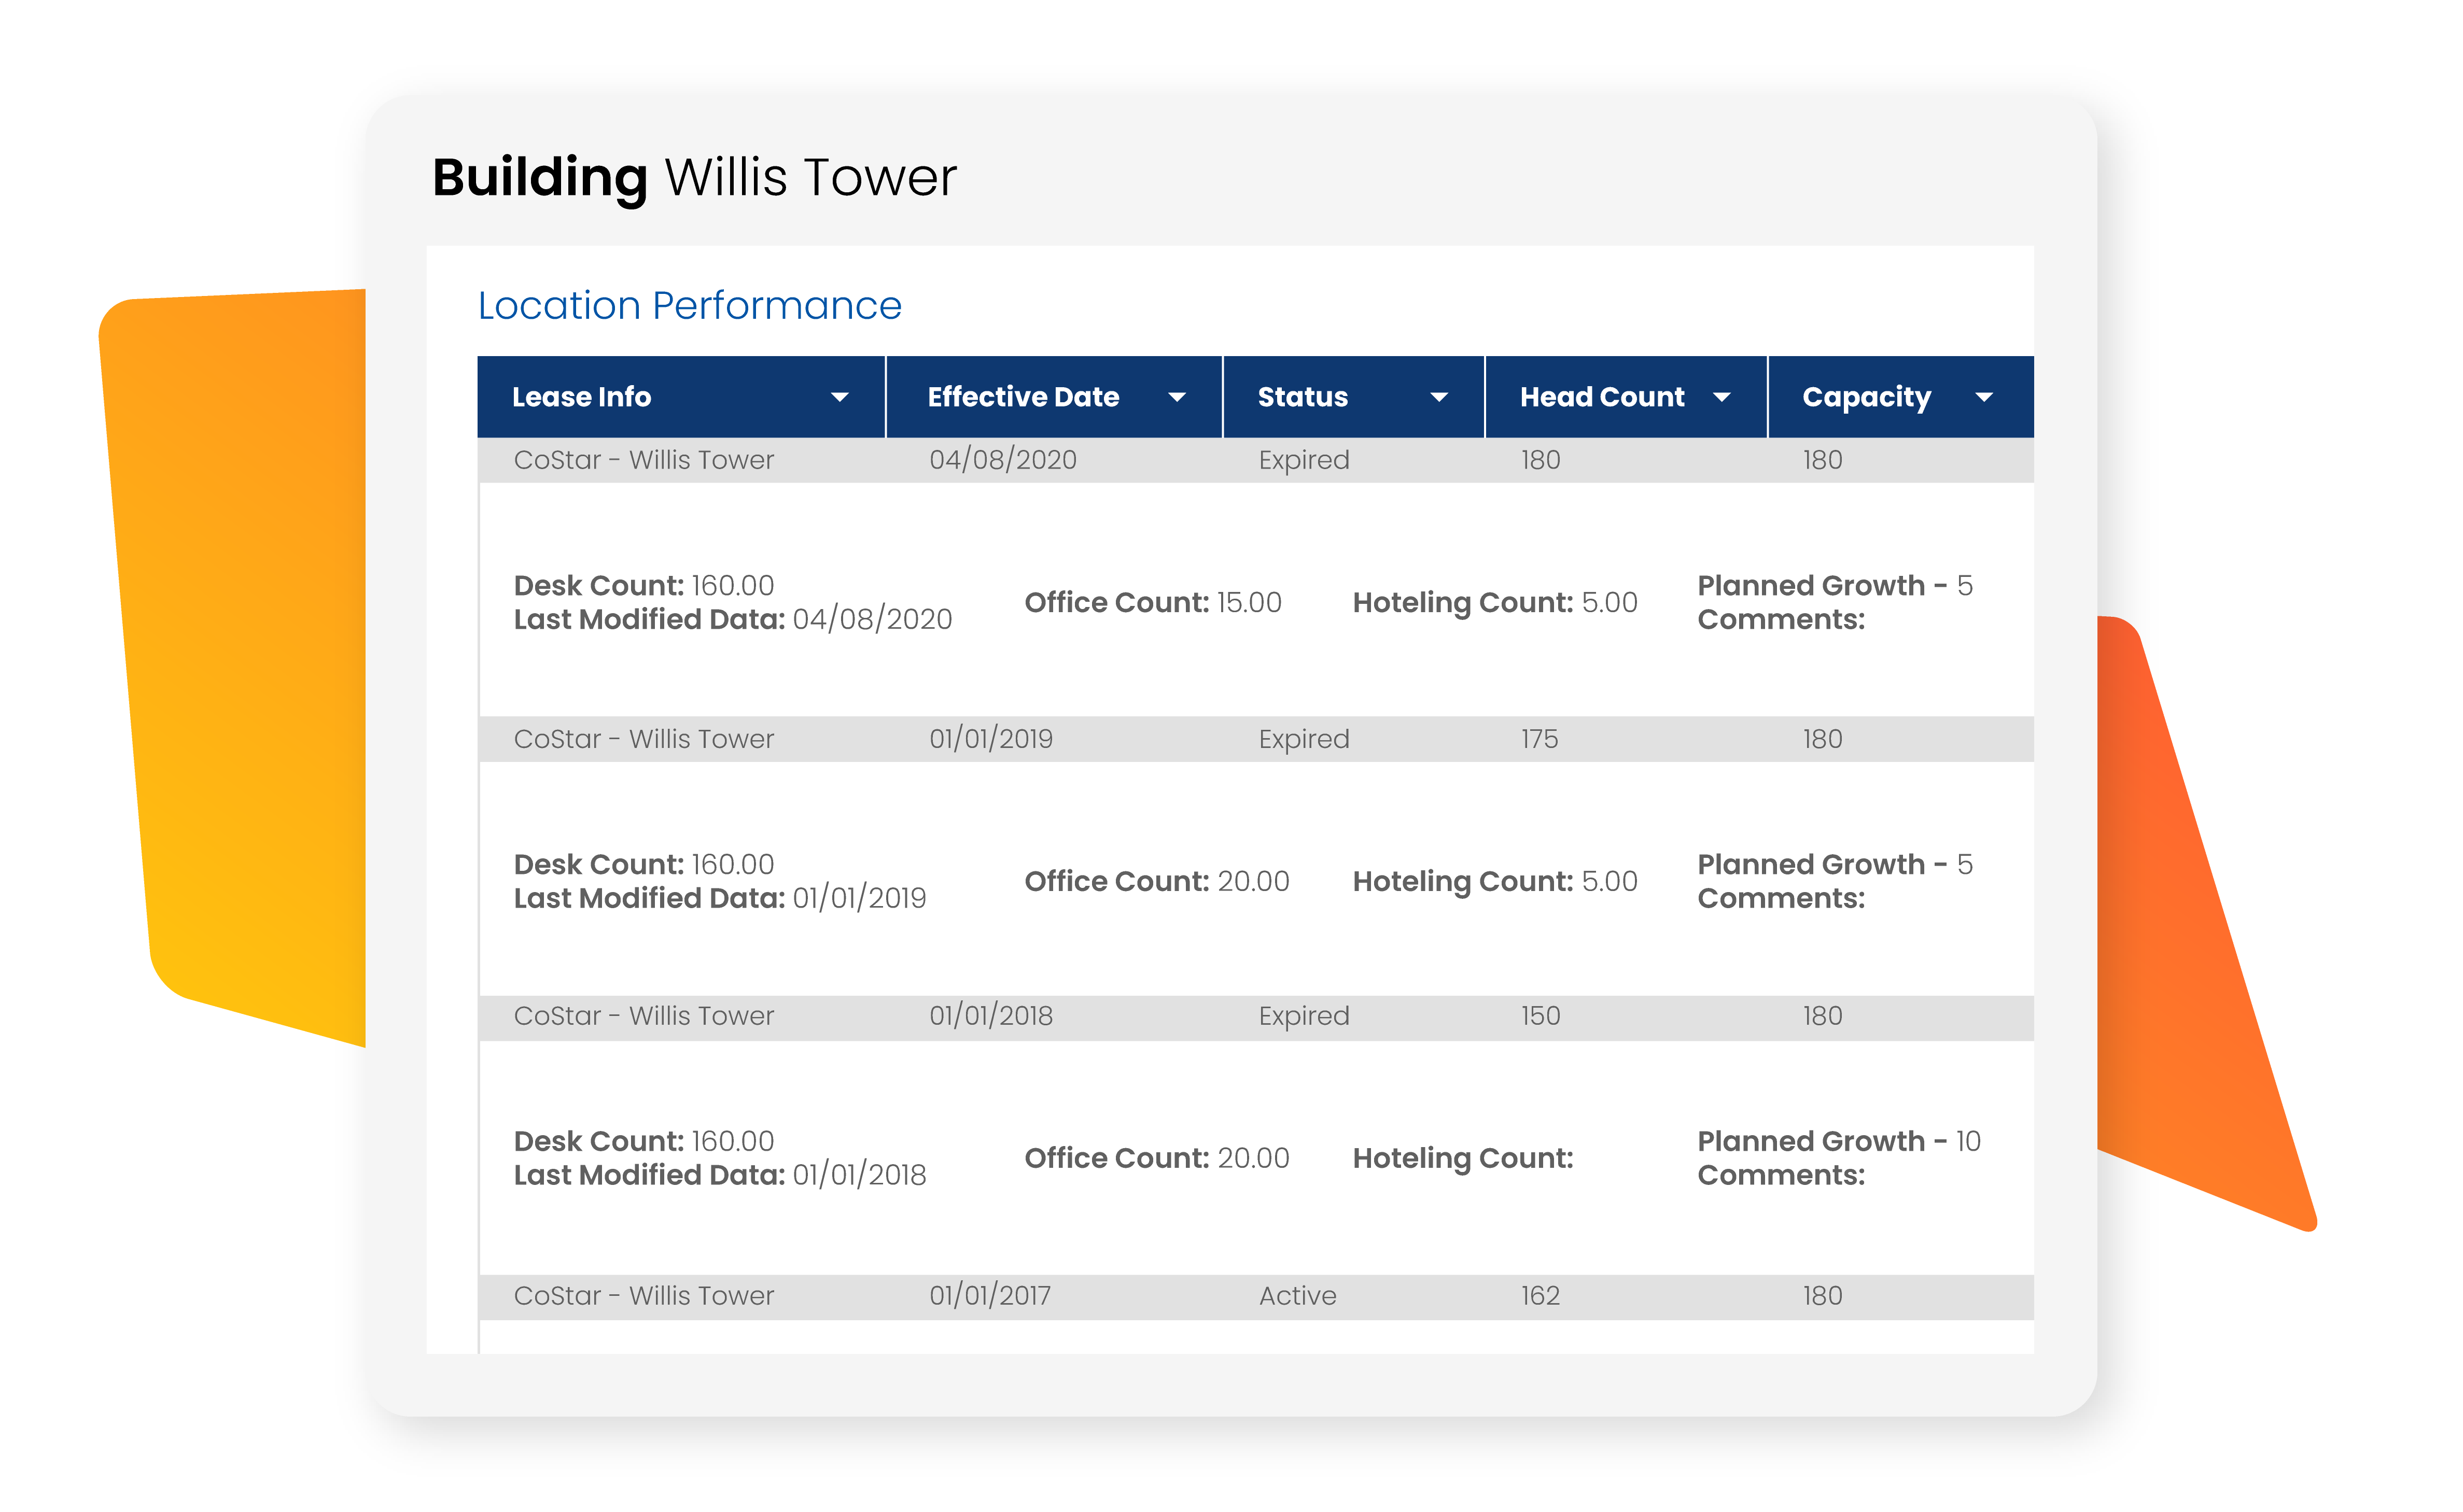The image size is (2463, 1512).
Task: Click the effective date 01/01/2019 cell
Action: pyautogui.click(x=990, y=739)
